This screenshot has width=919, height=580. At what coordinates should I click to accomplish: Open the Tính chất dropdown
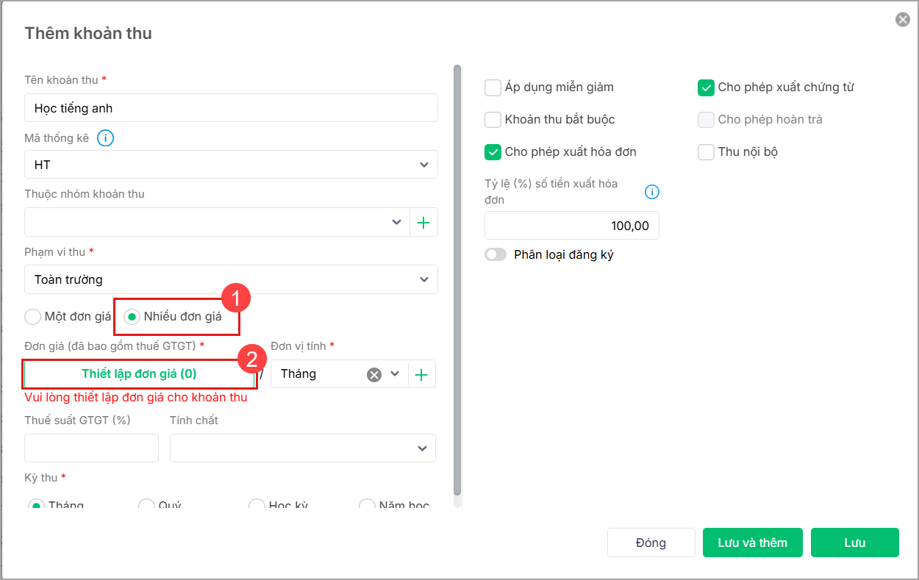click(x=302, y=448)
